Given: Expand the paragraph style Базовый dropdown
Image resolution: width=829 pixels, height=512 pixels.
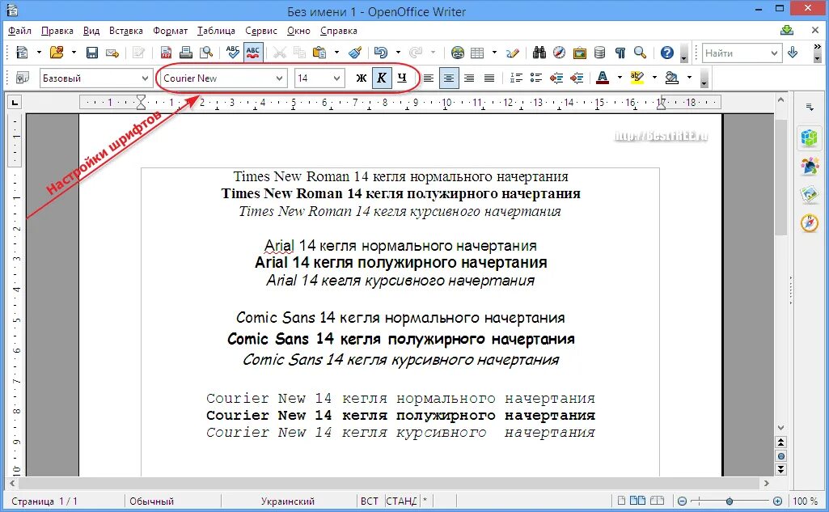Looking at the screenshot, I should point(145,78).
